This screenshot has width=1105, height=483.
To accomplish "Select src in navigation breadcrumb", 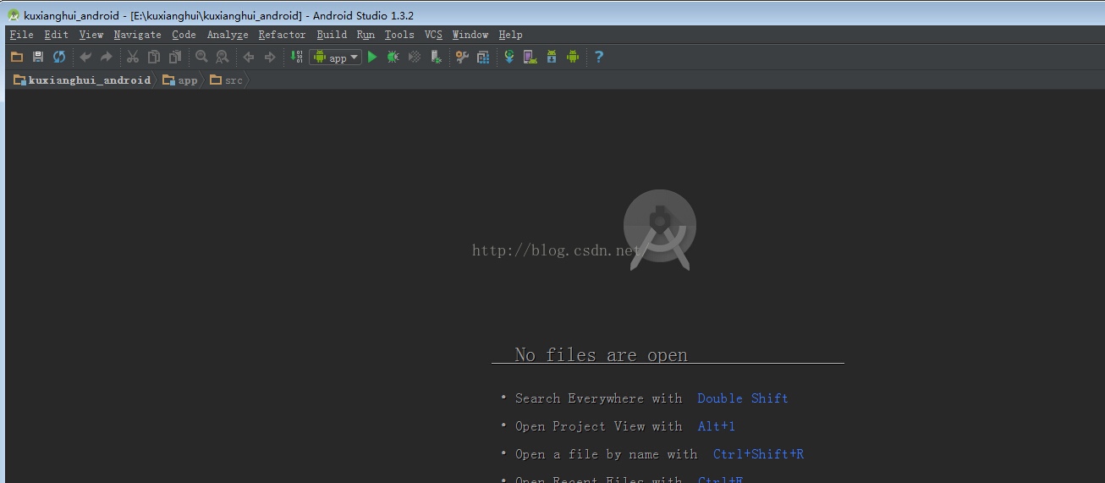I will 226,80.
